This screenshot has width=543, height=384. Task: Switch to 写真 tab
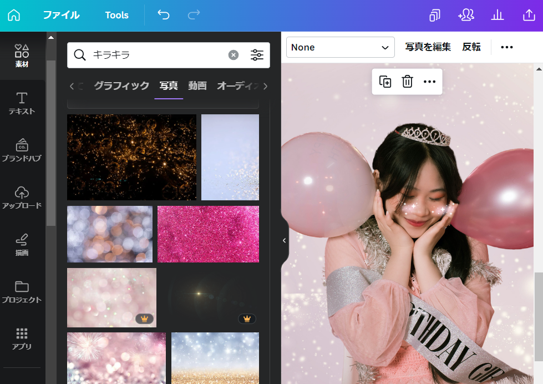pyautogui.click(x=169, y=85)
